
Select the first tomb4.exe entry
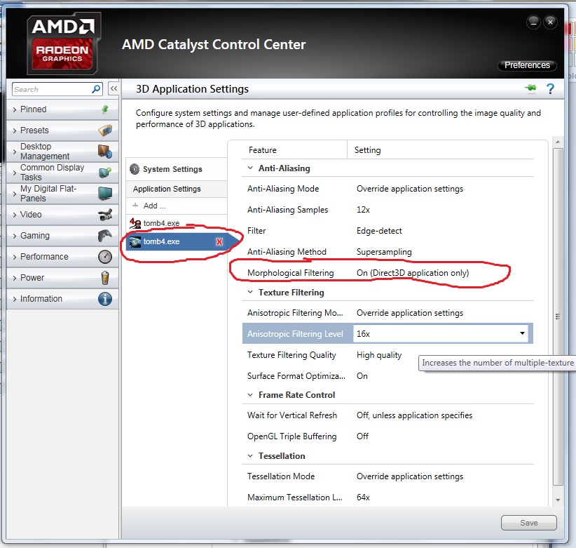click(x=177, y=223)
